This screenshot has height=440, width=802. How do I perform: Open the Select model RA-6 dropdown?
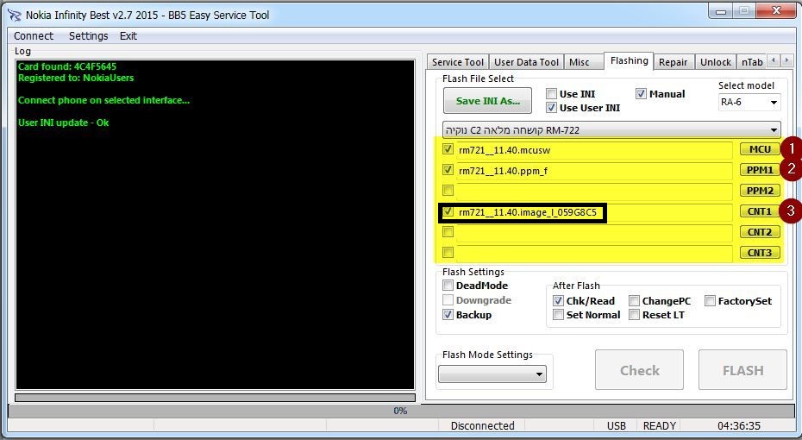click(749, 102)
